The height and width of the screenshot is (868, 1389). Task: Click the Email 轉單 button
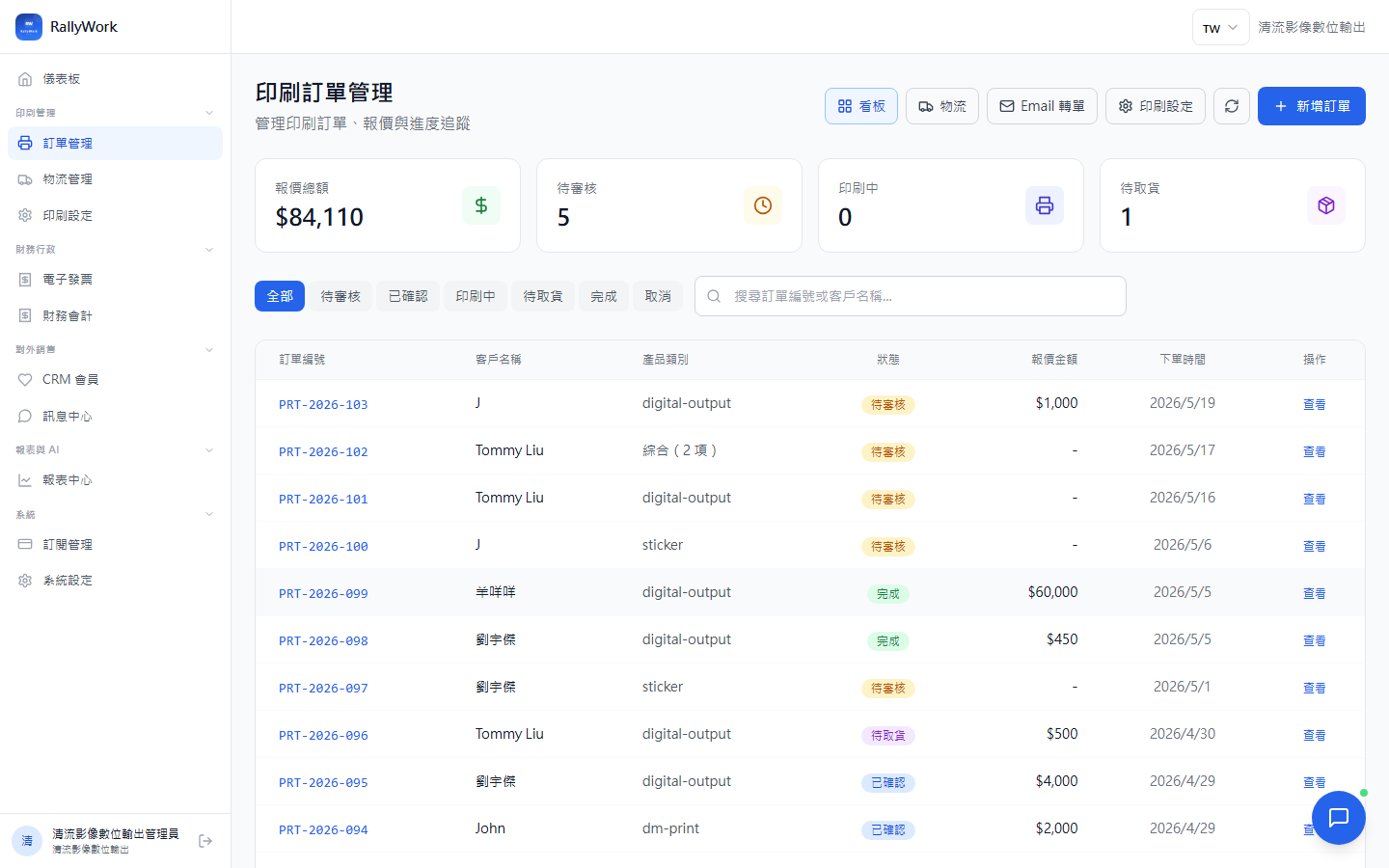click(1042, 106)
